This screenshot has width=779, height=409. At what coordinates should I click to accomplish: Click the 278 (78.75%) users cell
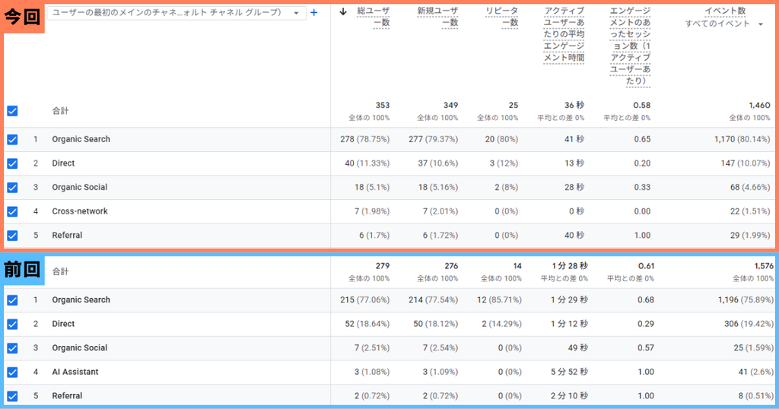pyautogui.click(x=364, y=139)
